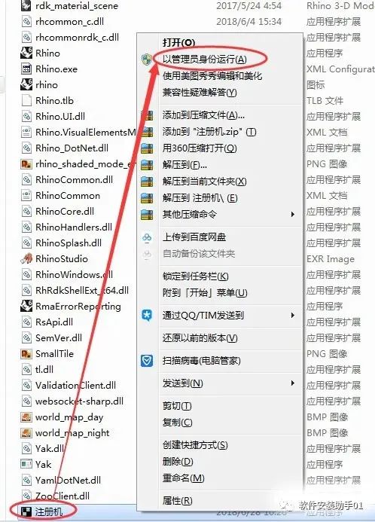Select 创建快捷方式(S) menu entry
Viewport: 375px width, 522px height.
tap(195, 445)
